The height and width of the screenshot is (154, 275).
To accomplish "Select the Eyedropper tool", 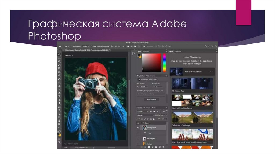I will [x=59, y=75].
